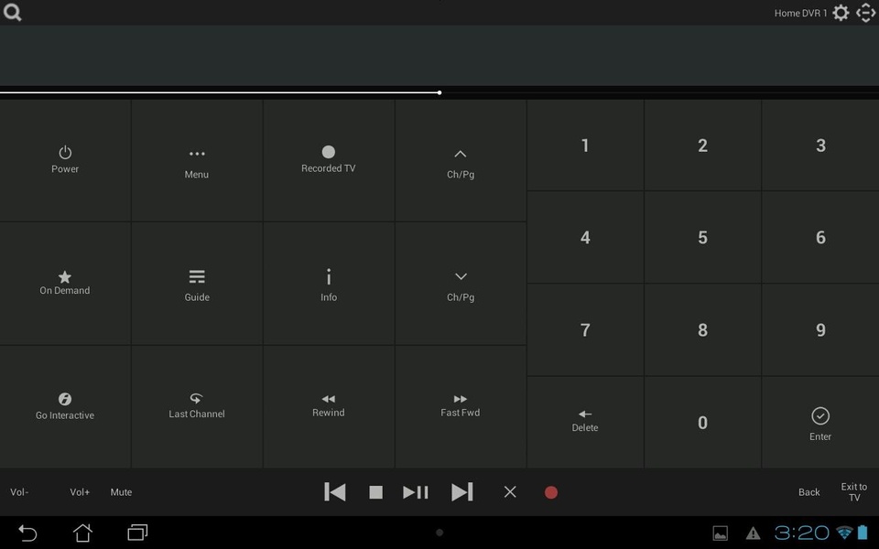Image resolution: width=879 pixels, height=549 pixels.
Task: Tap Go Interactive
Action: click(65, 406)
